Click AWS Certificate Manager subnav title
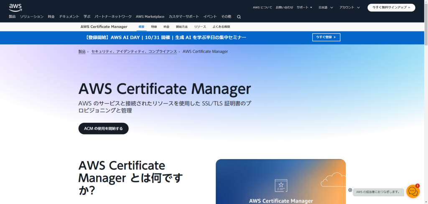428x204 pixels. (104, 27)
